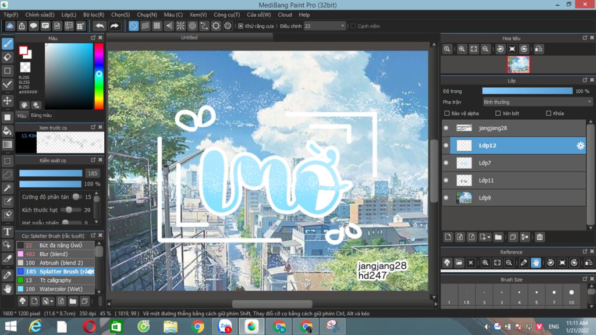Open the Pha trộn blend mode dropdown
The width and height of the screenshot is (596, 335).
coord(537,102)
